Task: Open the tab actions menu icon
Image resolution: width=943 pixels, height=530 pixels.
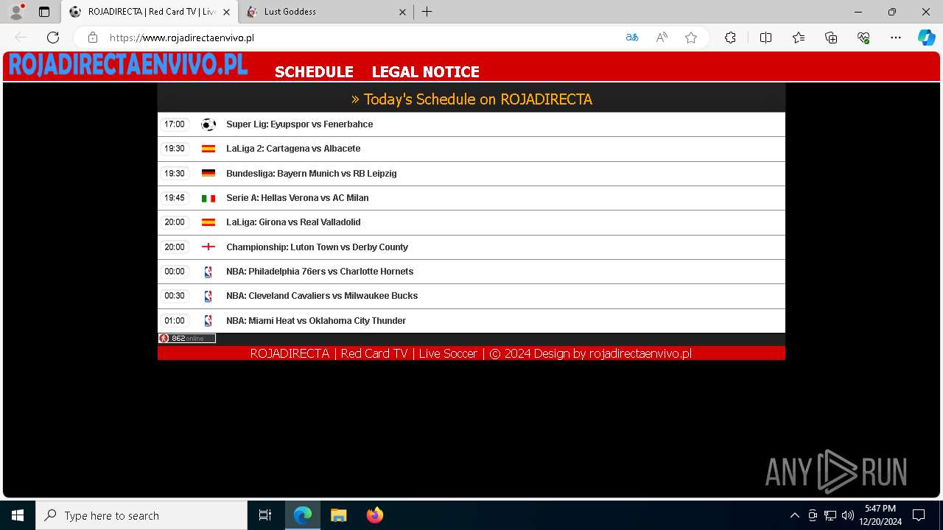Action: click(x=44, y=12)
